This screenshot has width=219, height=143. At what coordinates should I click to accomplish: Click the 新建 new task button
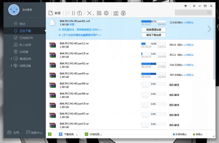pos(55,13)
